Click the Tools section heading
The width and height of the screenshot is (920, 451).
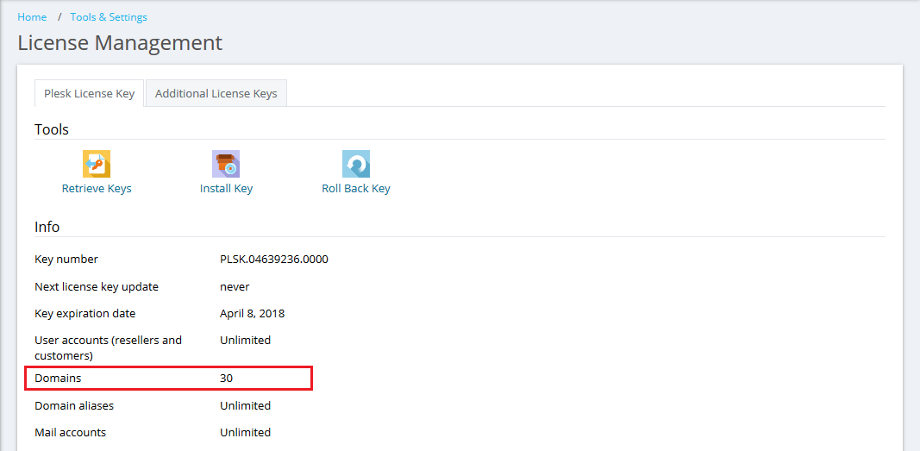[52, 129]
